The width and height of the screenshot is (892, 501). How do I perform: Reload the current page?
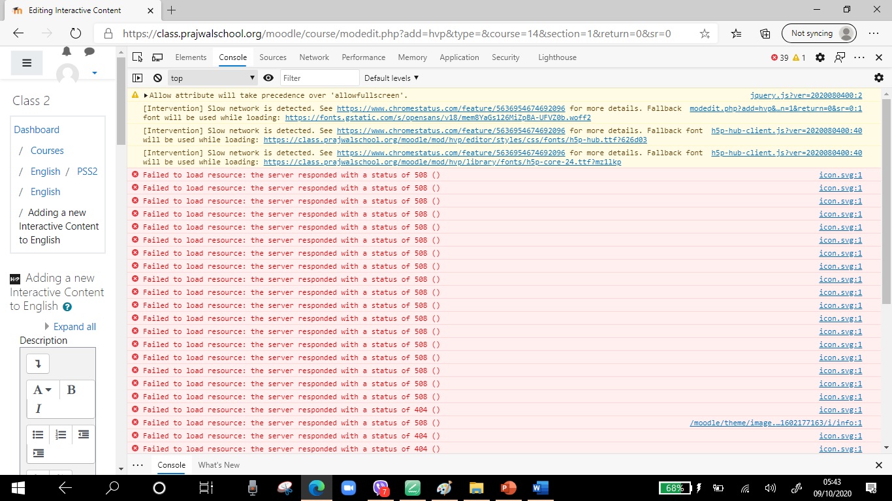point(75,33)
